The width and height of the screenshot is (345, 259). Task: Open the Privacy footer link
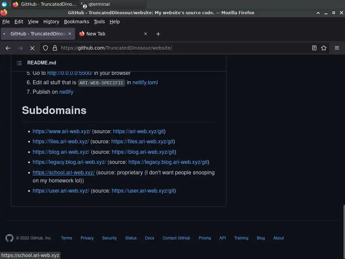87,238
